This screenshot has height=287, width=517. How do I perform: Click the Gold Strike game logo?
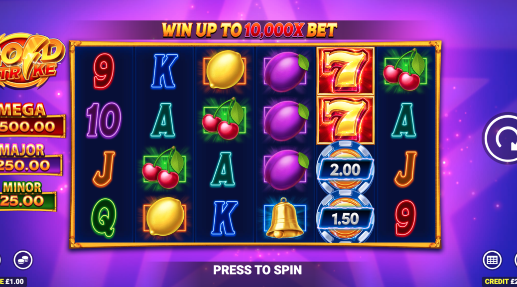pos(31,61)
